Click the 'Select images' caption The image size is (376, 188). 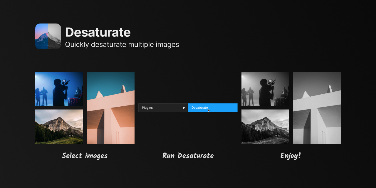click(x=85, y=155)
